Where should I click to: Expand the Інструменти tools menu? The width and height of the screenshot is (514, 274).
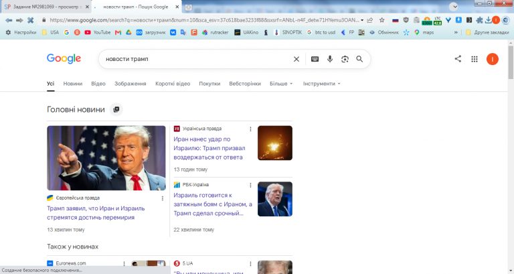(x=321, y=84)
